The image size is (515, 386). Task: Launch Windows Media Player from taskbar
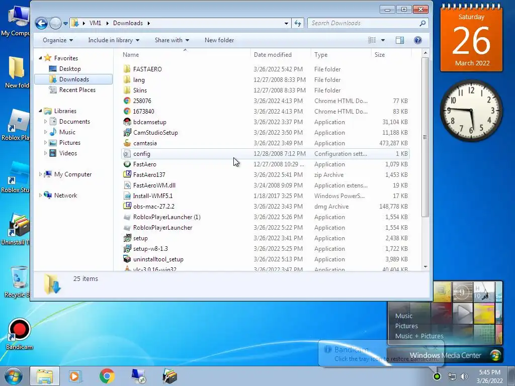(75, 376)
